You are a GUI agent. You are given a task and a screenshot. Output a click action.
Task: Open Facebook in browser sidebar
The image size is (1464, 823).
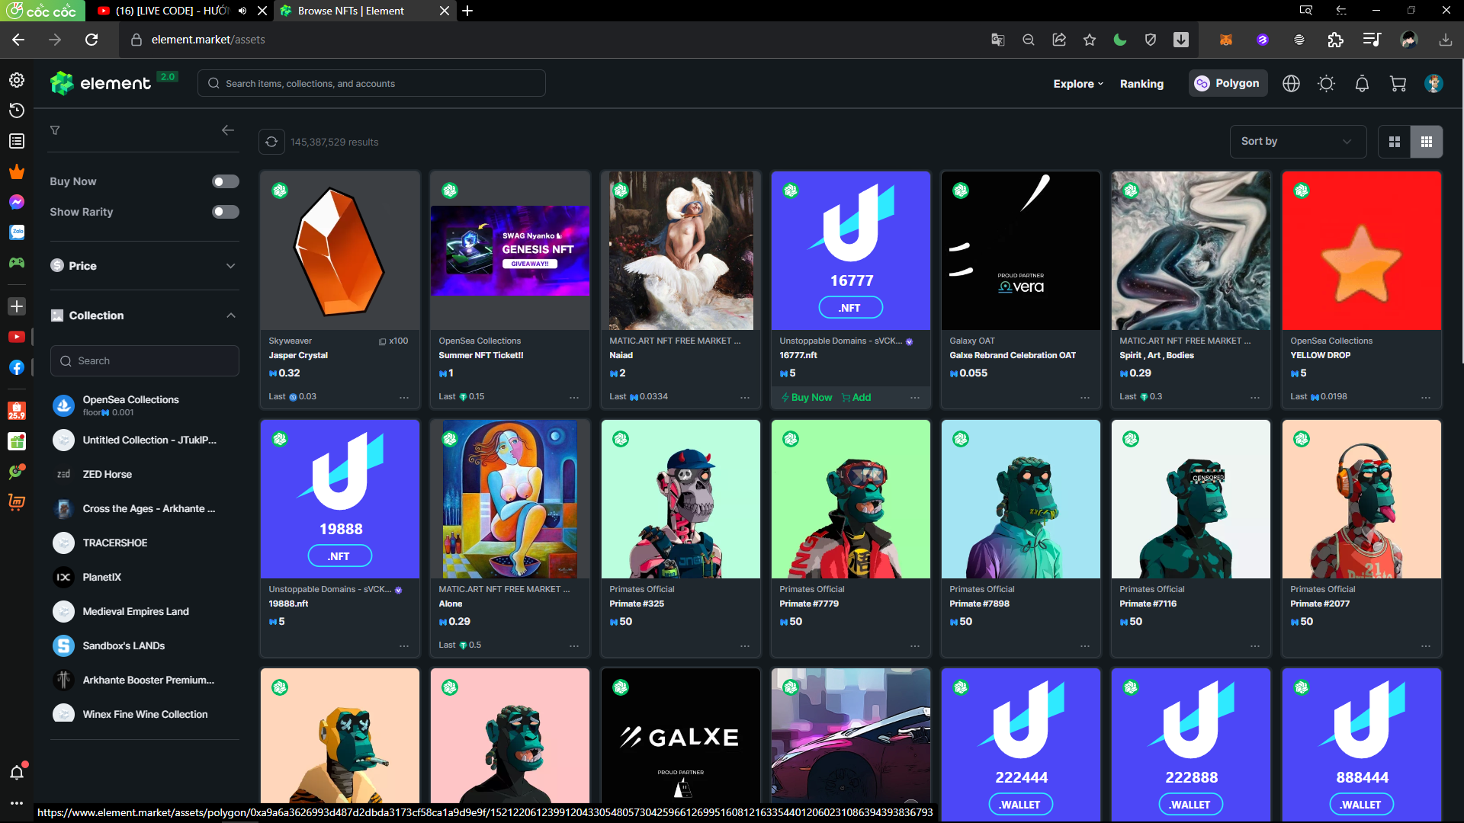point(17,367)
